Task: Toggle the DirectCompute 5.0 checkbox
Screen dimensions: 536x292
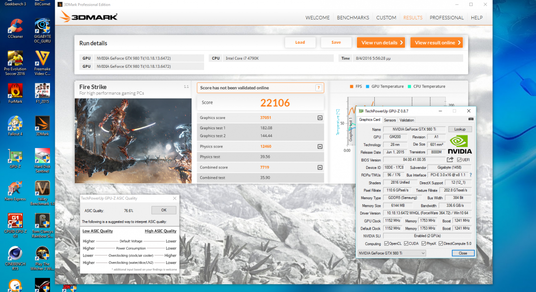Action: [440, 243]
